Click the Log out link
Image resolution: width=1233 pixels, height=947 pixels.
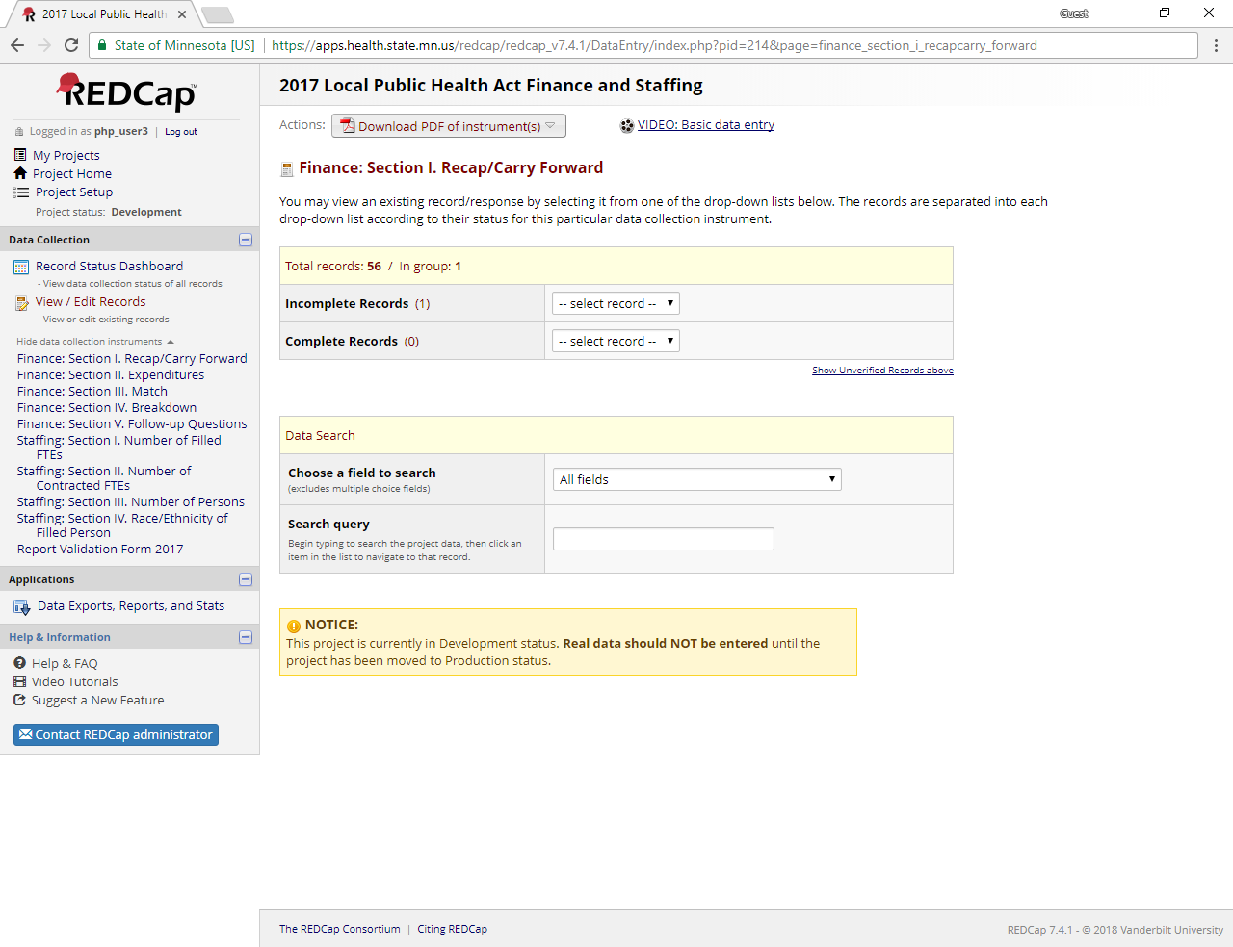[181, 132]
